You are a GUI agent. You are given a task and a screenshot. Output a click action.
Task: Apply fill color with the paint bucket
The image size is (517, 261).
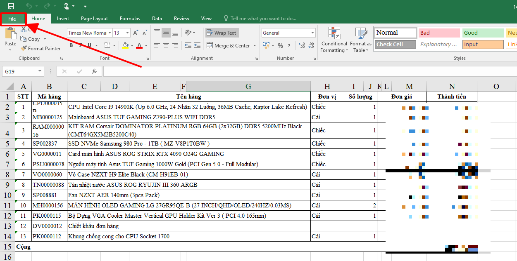[x=125, y=45]
